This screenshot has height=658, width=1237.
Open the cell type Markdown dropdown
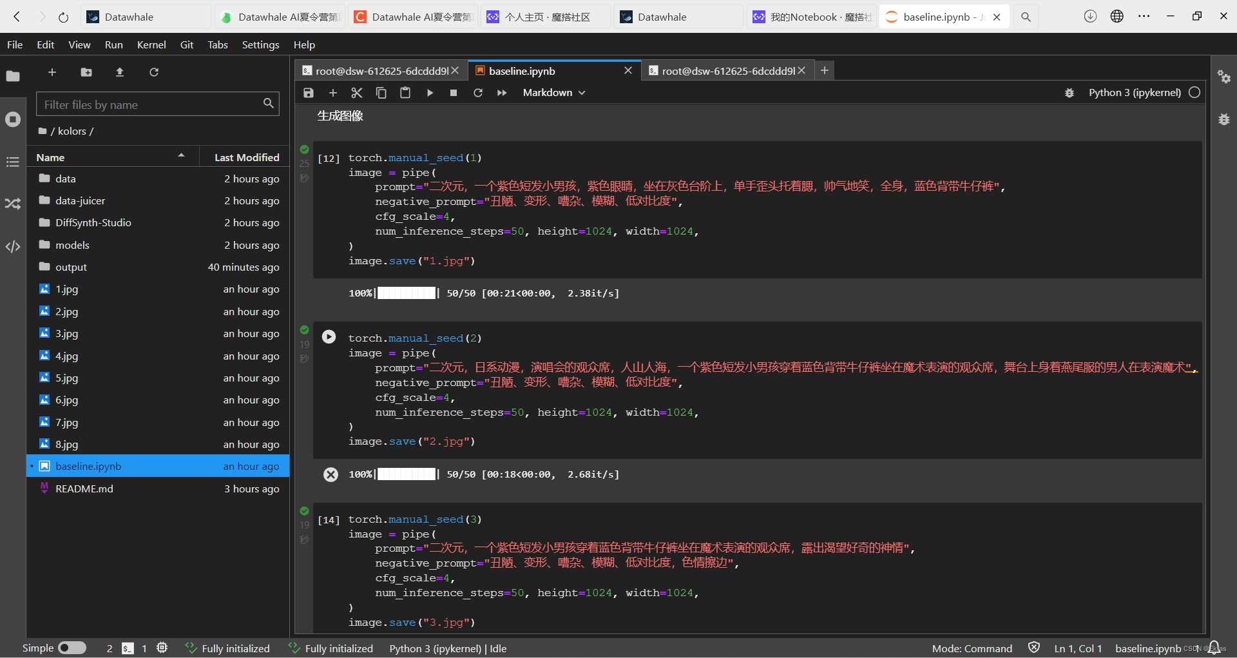pos(554,93)
